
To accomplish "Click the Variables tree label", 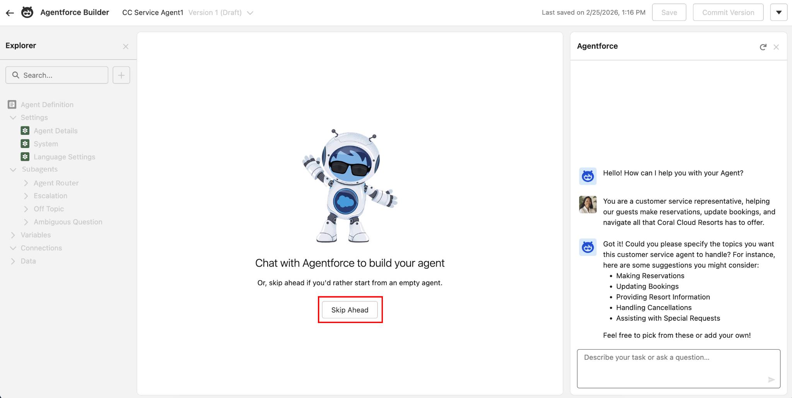I will coord(36,235).
